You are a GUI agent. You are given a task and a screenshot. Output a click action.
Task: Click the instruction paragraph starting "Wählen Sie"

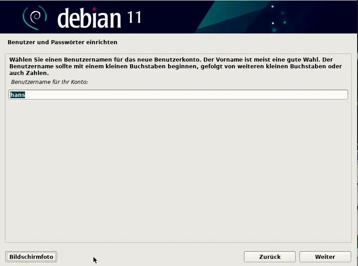click(174, 66)
